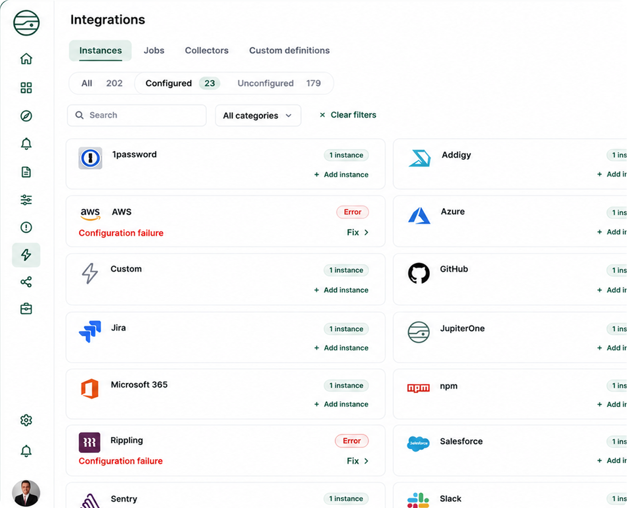Switch to the Jobs tab
Screen dimensions: 627x508
coord(154,50)
